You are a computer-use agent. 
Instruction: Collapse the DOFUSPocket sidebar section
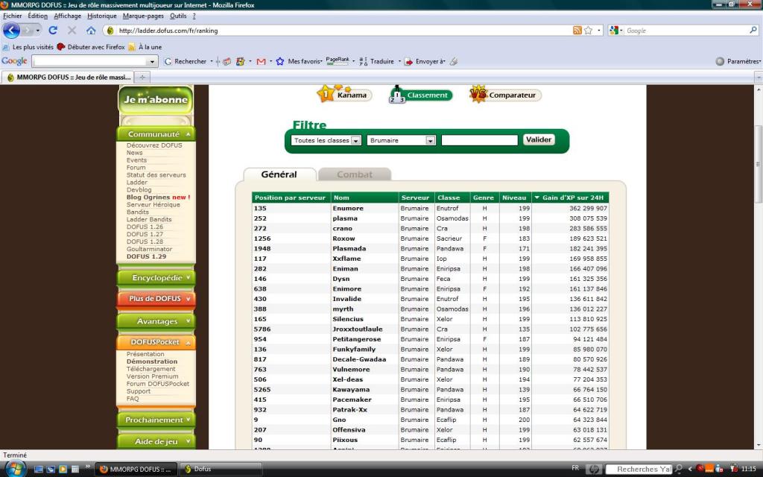(x=156, y=341)
